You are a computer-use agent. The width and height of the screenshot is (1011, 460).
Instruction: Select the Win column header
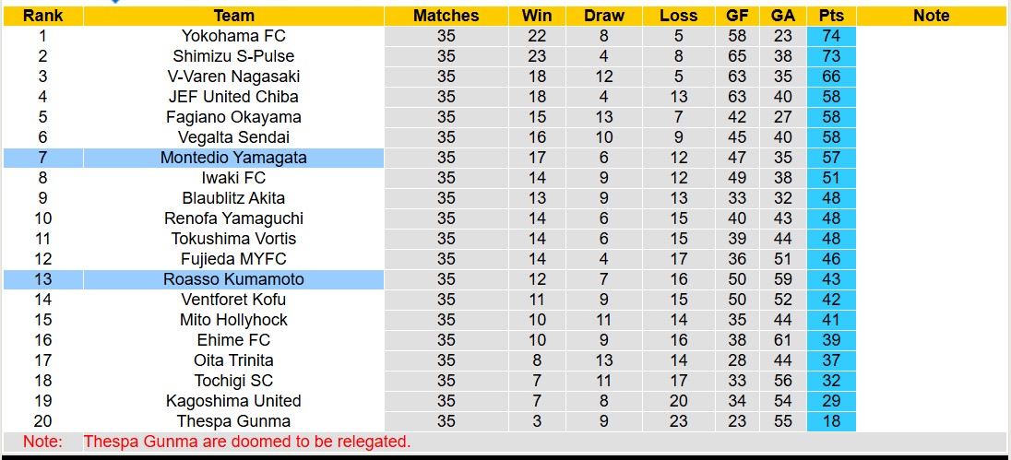tap(537, 16)
